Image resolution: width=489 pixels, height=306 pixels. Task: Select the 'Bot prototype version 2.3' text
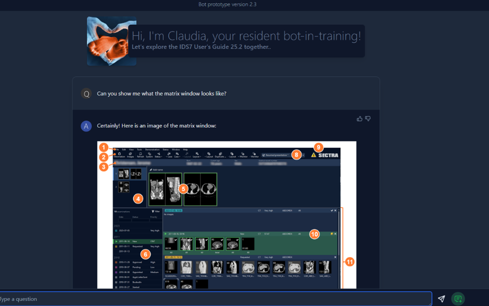[227, 4]
